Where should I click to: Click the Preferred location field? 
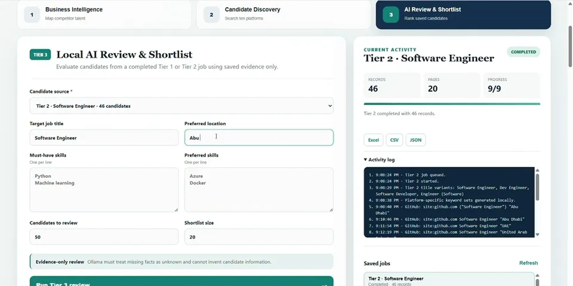coord(258,138)
